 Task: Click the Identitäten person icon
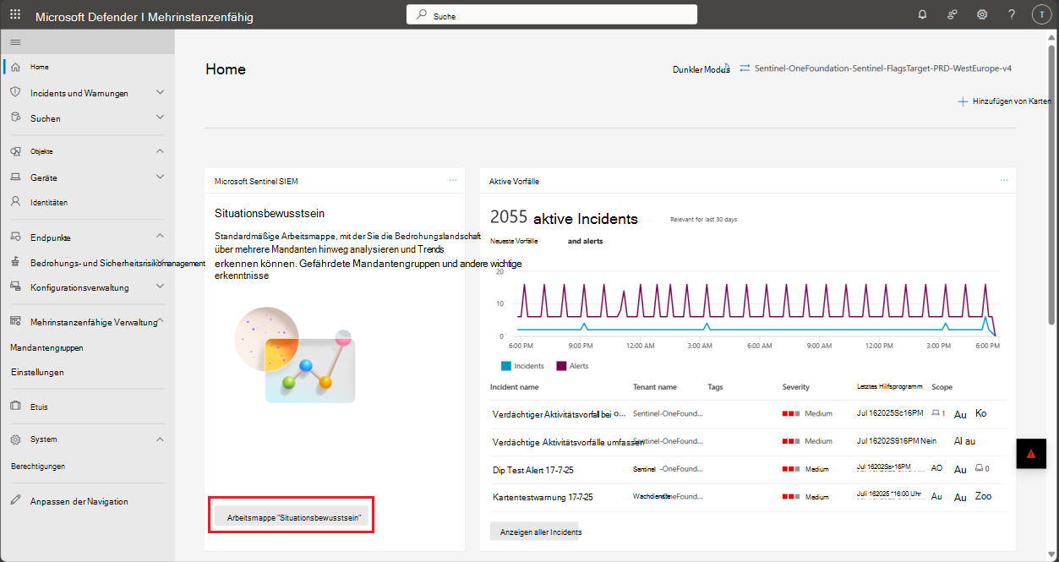pos(15,202)
